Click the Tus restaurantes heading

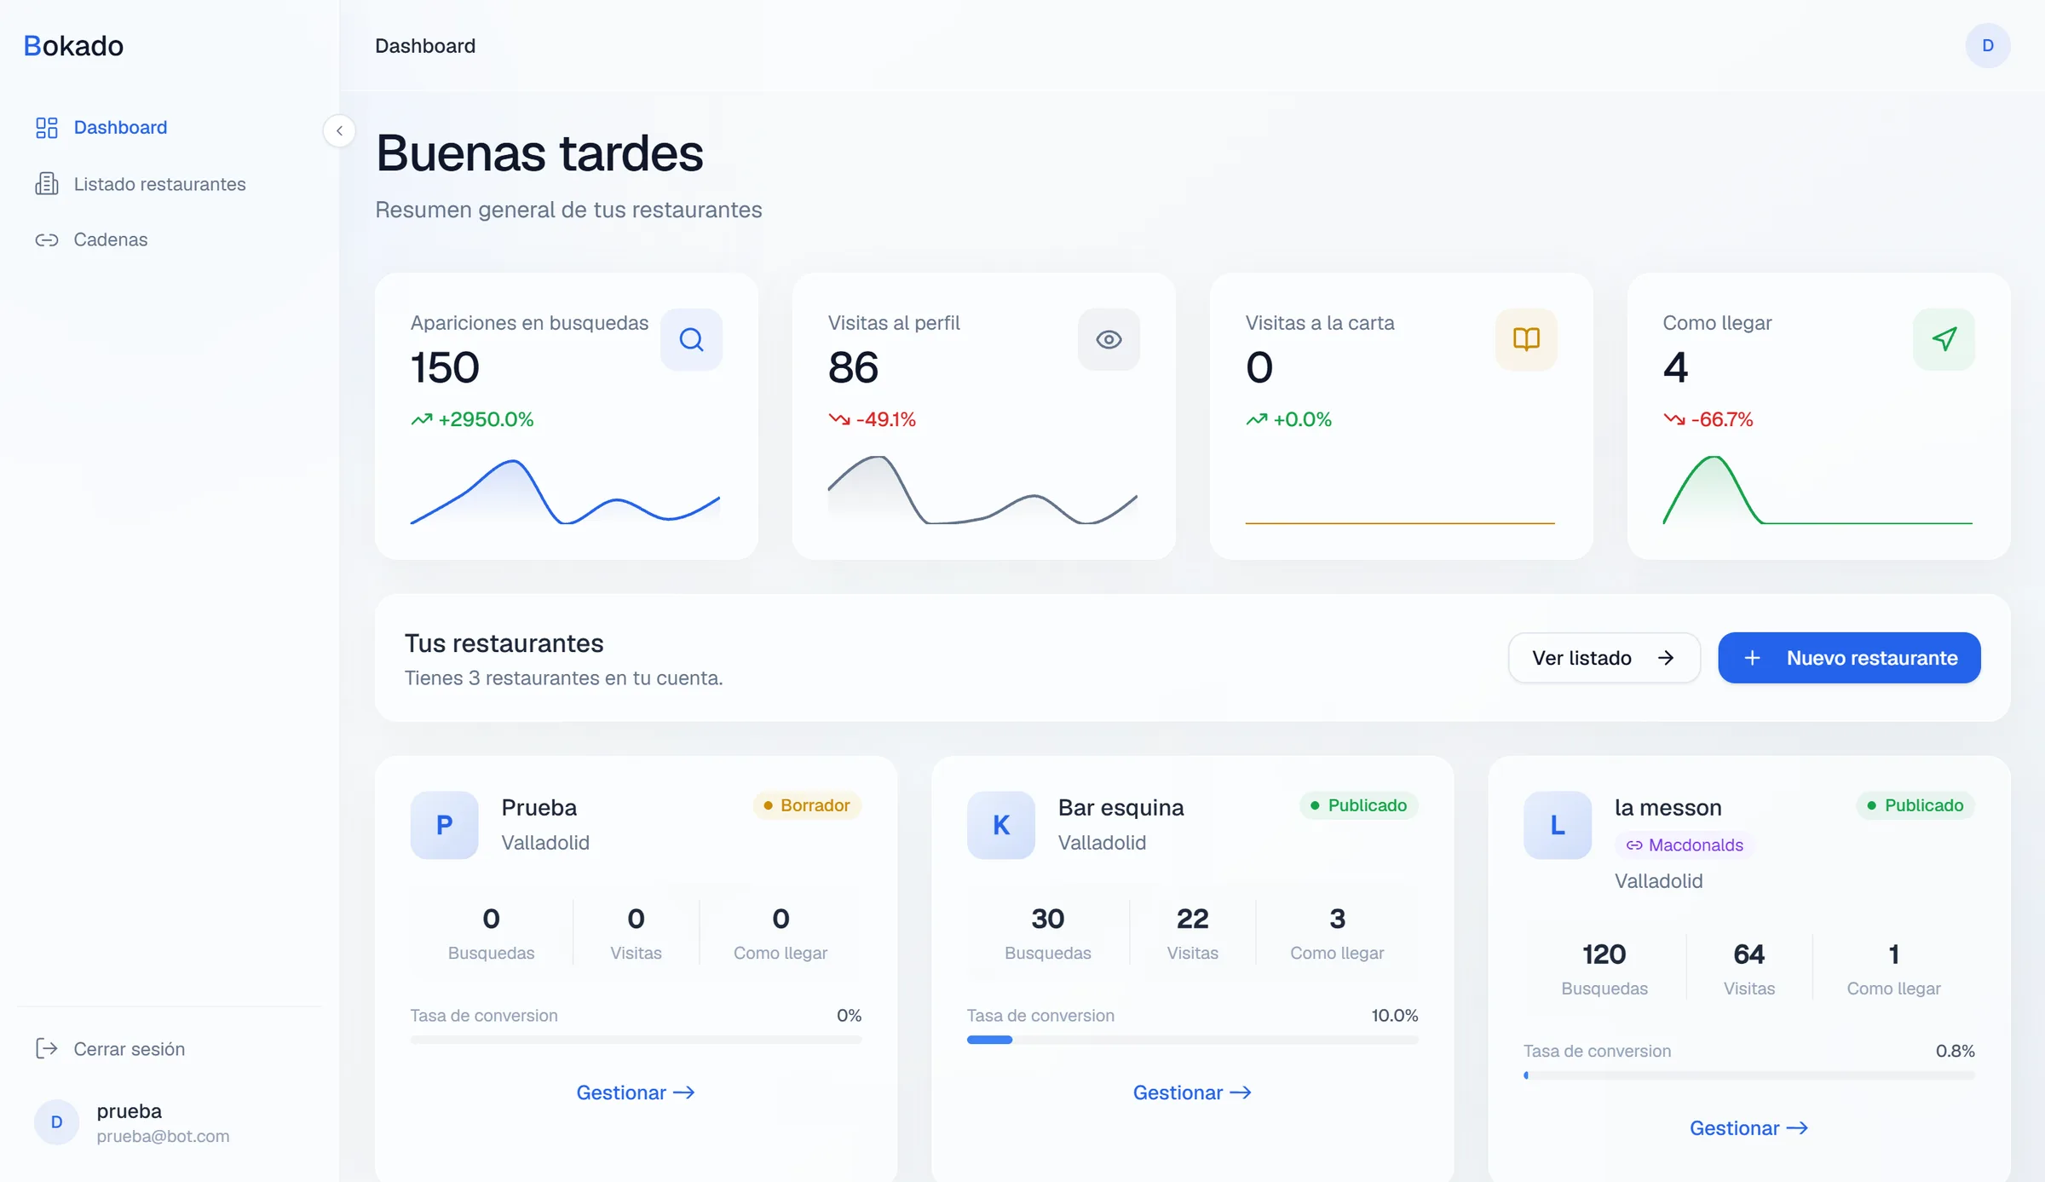pyautogui.click(x=504, y=643)
